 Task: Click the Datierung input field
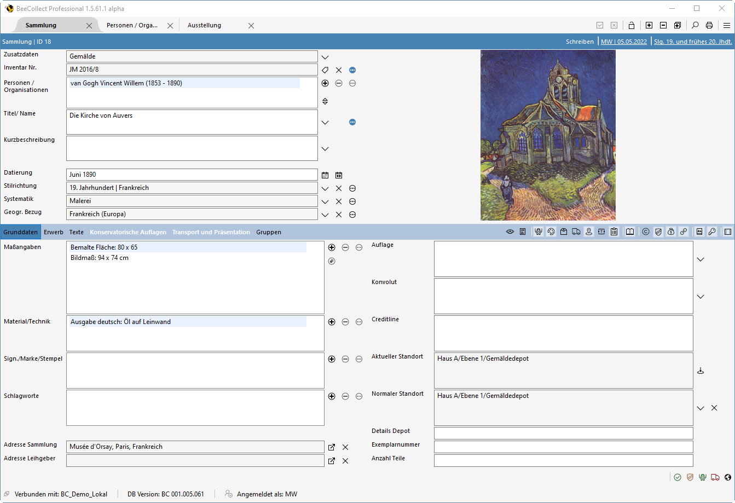192,175
